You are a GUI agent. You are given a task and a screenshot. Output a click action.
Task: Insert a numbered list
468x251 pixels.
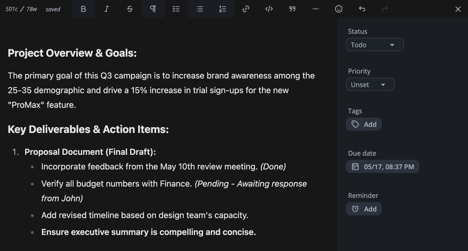point(223,9)
